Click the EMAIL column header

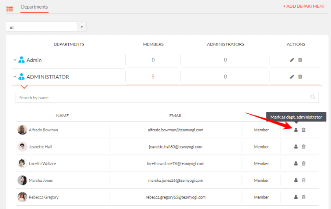point(176,116)
